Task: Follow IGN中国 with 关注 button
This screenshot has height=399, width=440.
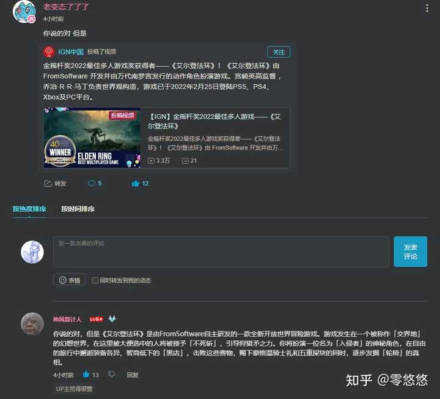Action: coord(279,52)
